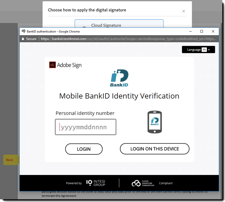Select the smartphone BankID illustration icon
This screenshot has height=202, width=225.
click(x=155, y=122)
